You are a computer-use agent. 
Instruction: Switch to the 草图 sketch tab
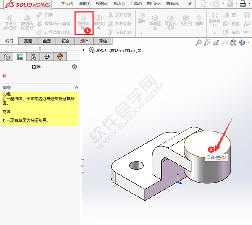28,41
